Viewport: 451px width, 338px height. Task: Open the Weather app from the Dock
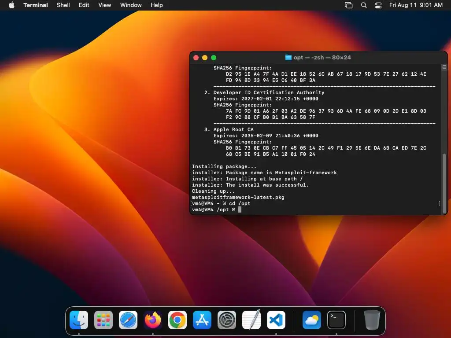coord(312,320)
